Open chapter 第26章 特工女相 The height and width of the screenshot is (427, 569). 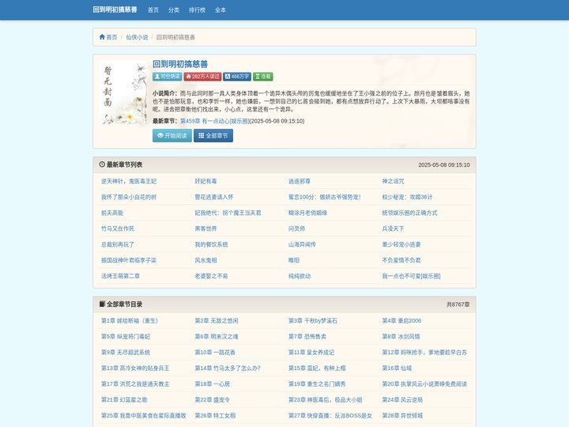coord(215,416)
